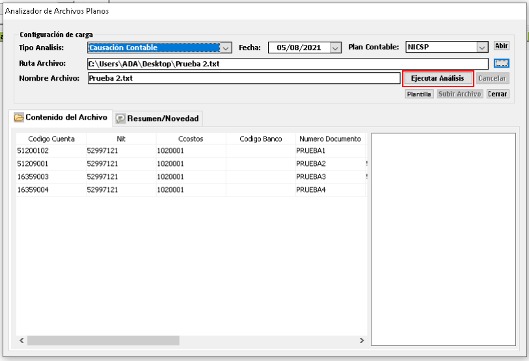Select the Contenido del Archivo tab
529x361 pixels.
tap(65, 118)
